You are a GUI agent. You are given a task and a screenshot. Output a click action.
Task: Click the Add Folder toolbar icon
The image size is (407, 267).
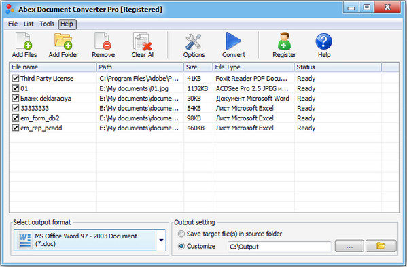(63, 41)
